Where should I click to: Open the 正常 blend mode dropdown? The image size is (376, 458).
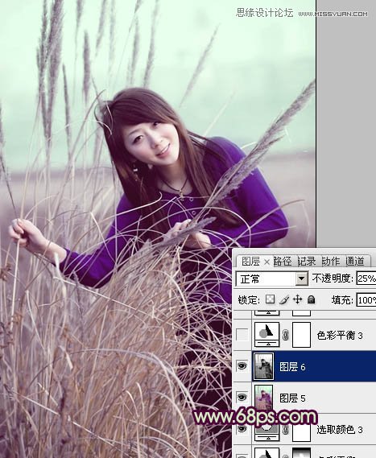coord(301,279)
